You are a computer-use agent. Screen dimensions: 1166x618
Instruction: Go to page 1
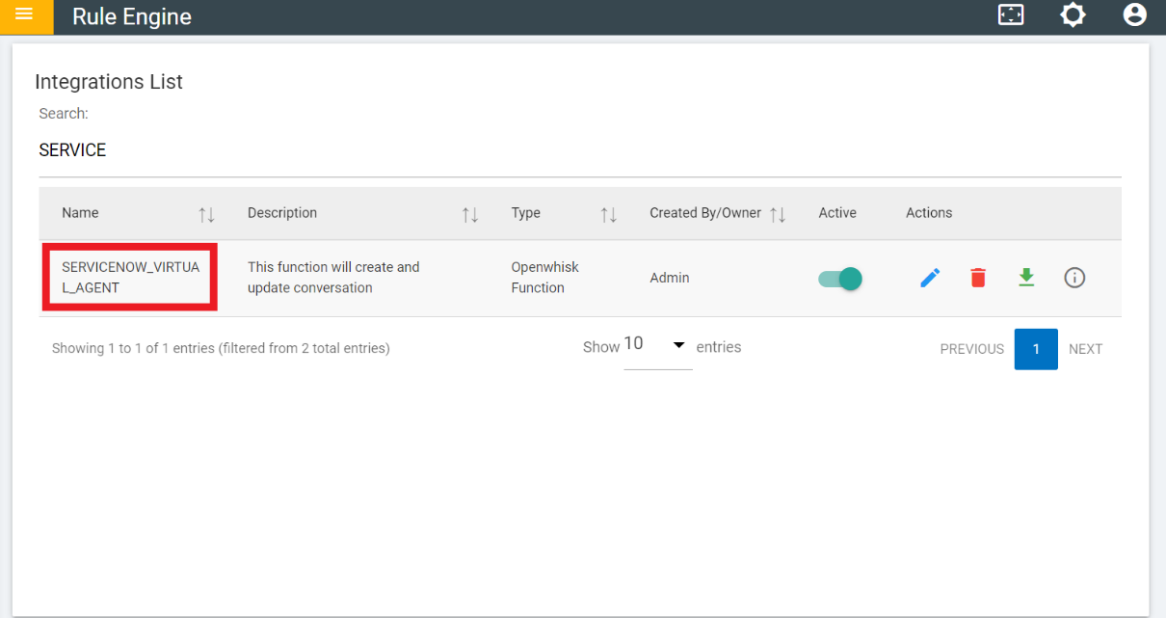[1036, 349]
